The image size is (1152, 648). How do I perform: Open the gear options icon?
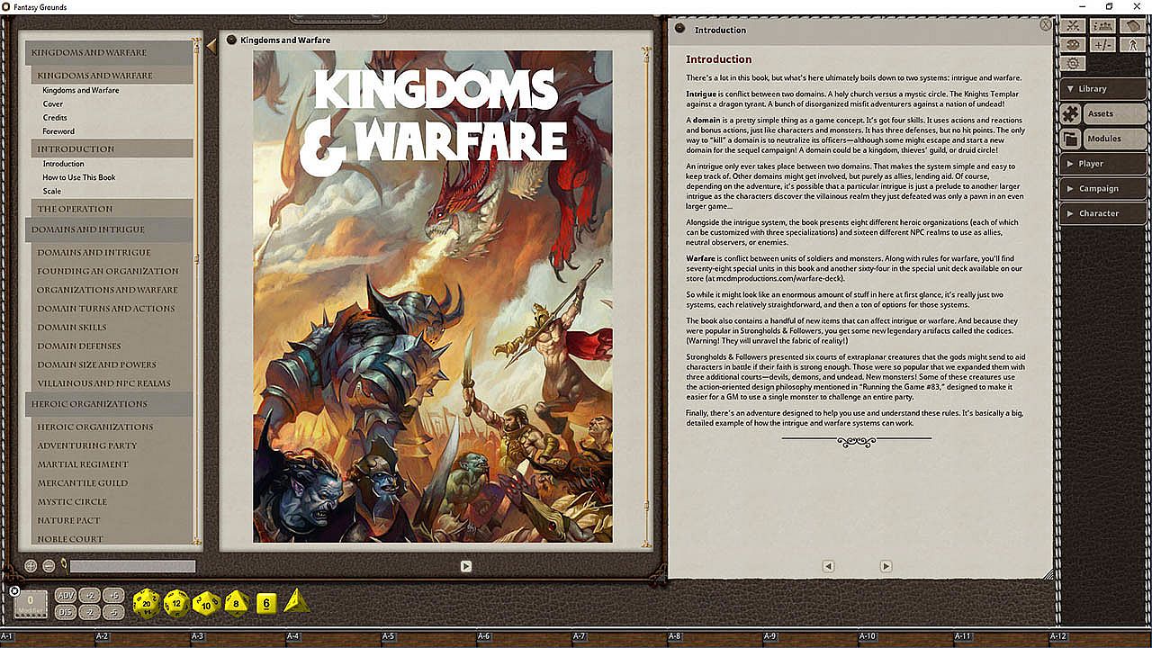click(1073, 63)
